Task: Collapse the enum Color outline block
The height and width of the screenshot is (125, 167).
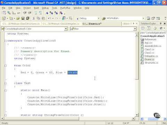Action: click(x=6, y=66)
